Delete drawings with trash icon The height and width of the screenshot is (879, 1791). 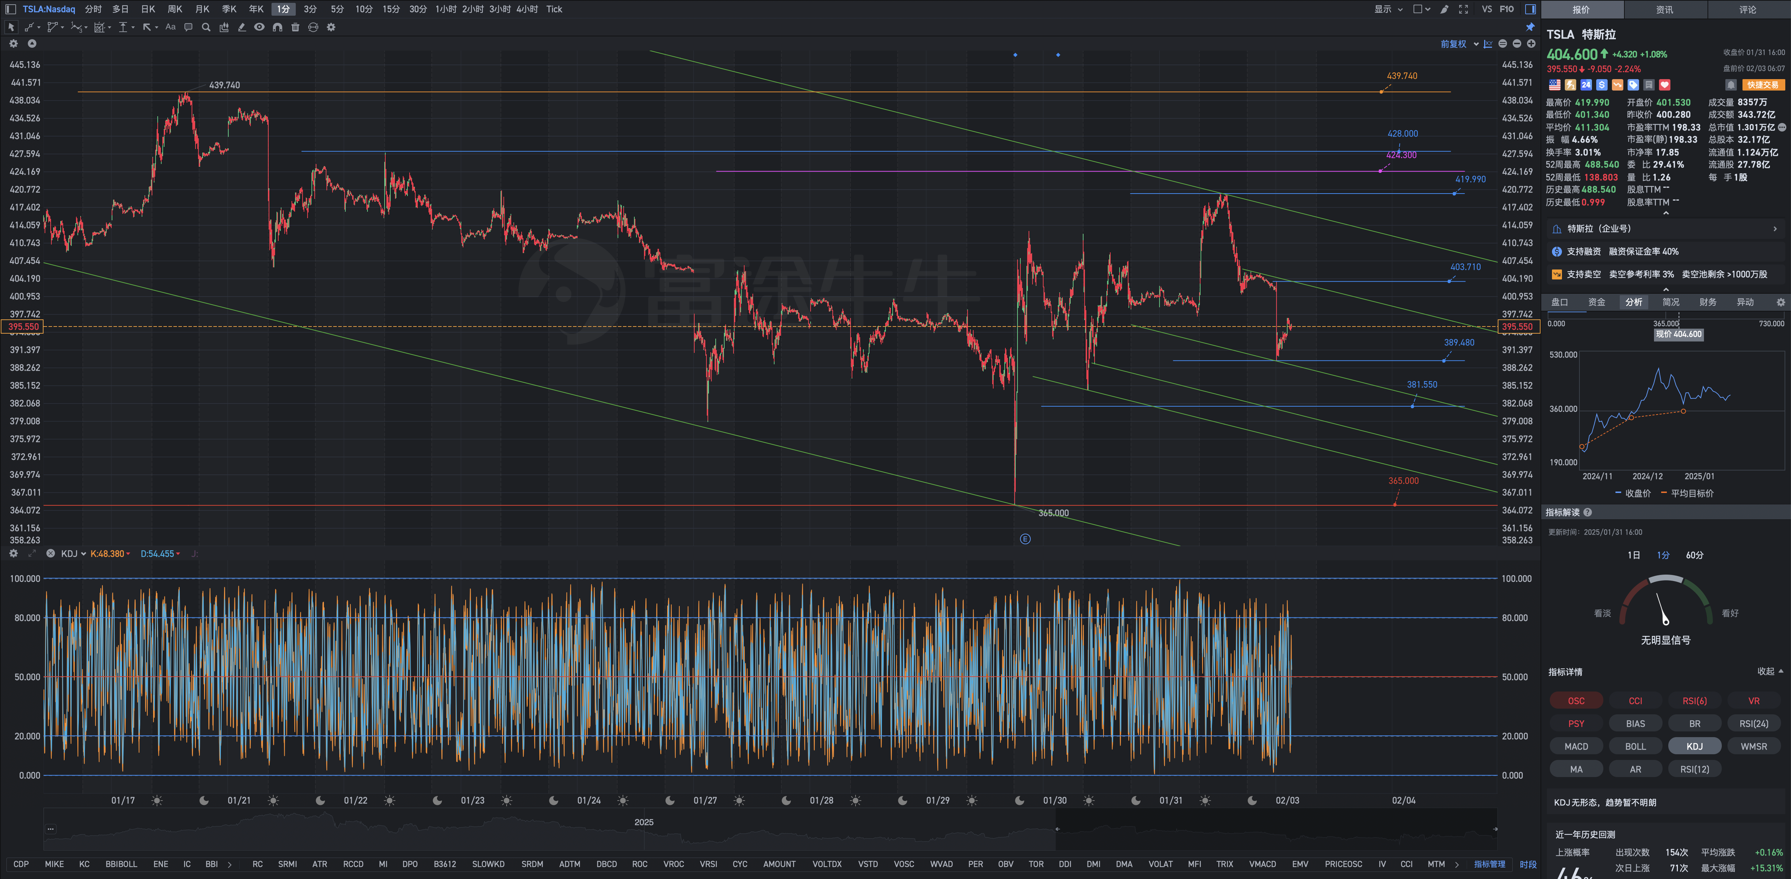(x=295, y=27)
